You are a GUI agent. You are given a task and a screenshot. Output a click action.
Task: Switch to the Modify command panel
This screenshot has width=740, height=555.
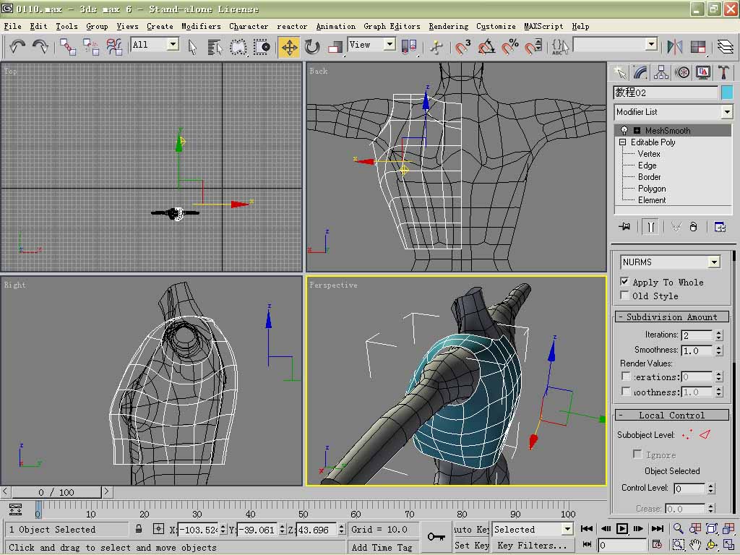coord(640,72)
